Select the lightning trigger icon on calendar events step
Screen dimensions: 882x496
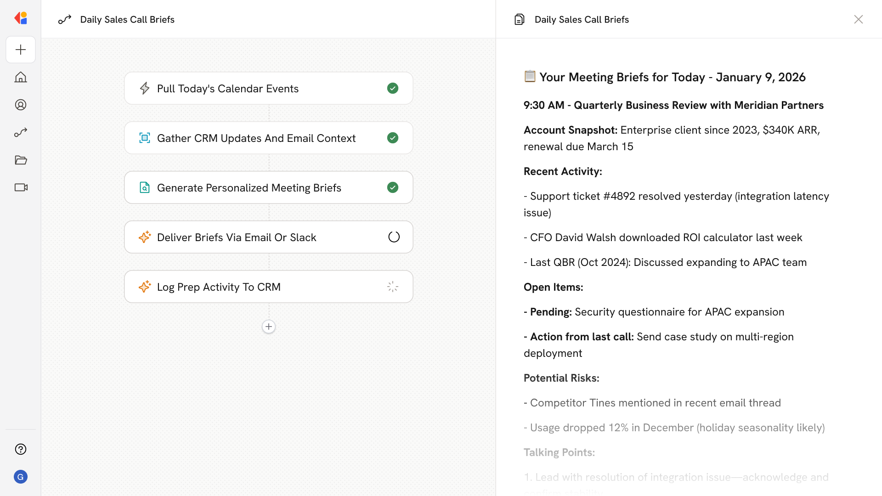pyautogui.click(x=145, y=88)
